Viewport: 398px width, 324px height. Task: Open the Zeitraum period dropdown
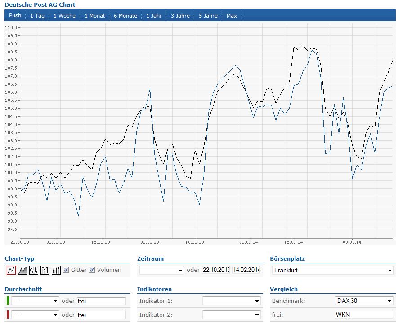click(x=162, y=270)
